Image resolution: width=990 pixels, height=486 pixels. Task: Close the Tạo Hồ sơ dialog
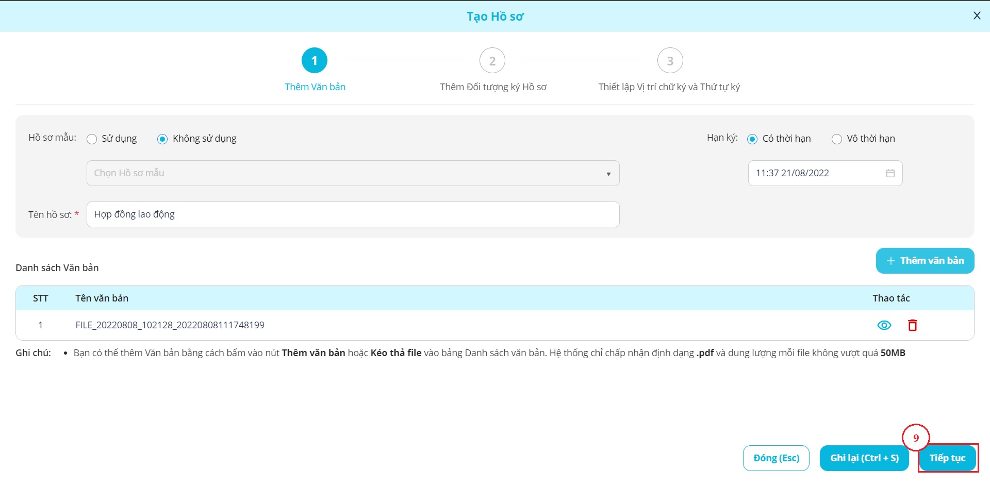click(977, 16)
